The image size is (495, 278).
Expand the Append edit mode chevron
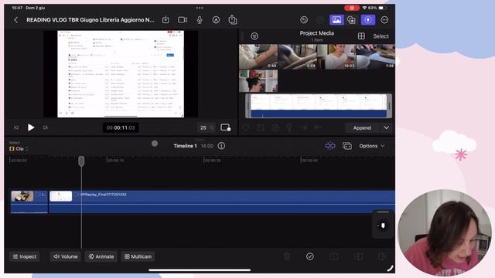click(x=387, y=127)
